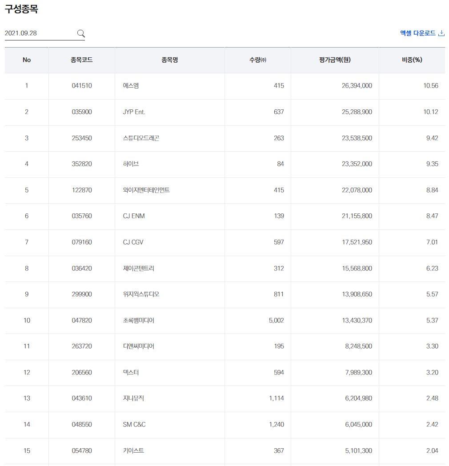This screenshot has height=466, width=449.
Task: Click the stock name CJ ENM
Action: [x=134, y=216]
